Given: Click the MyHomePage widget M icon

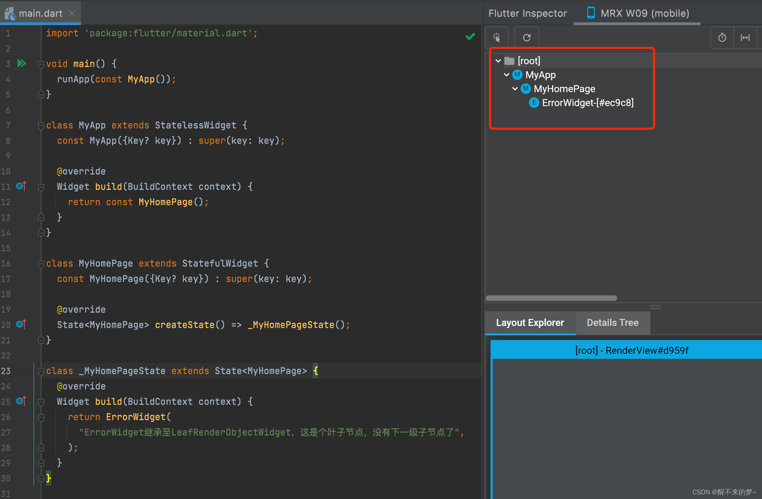Looking at the screenshot, I should click(526, 89).
